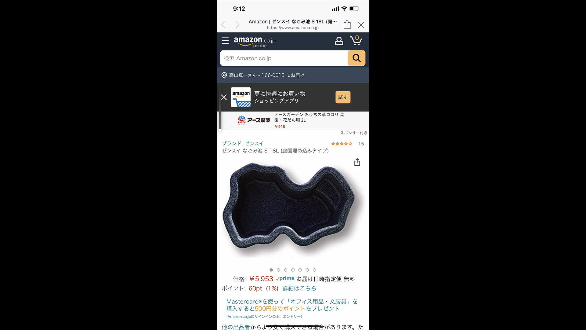Go back with the browser back arrow

point(223,25)
